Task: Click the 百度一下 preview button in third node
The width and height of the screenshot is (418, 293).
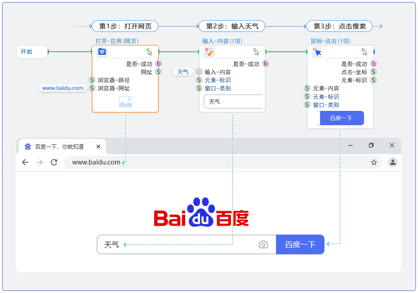Action: point(341,118)
